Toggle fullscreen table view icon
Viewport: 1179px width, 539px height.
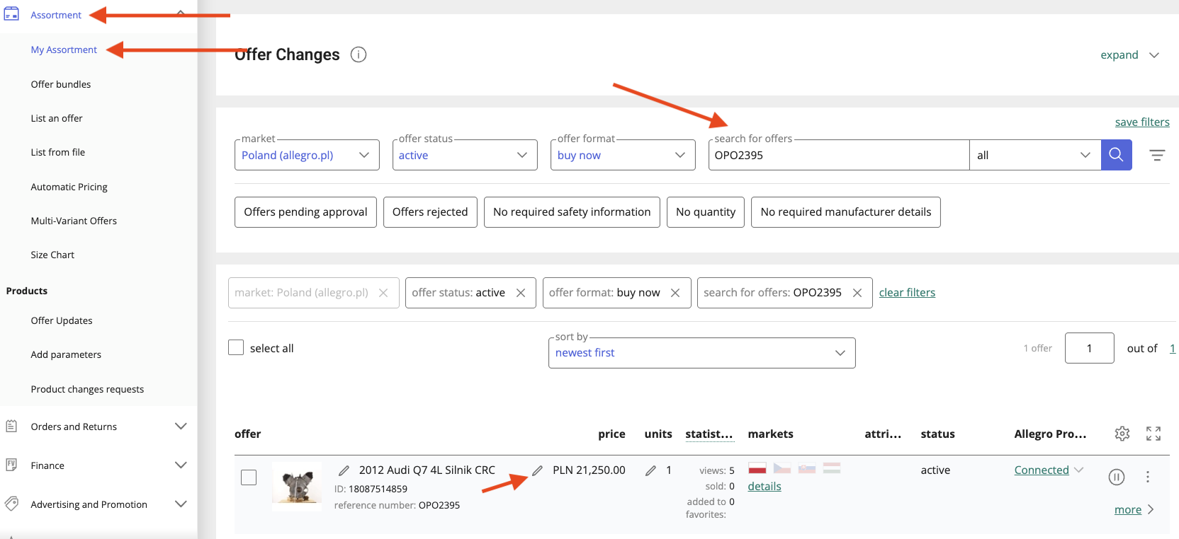pos(1153,434)
